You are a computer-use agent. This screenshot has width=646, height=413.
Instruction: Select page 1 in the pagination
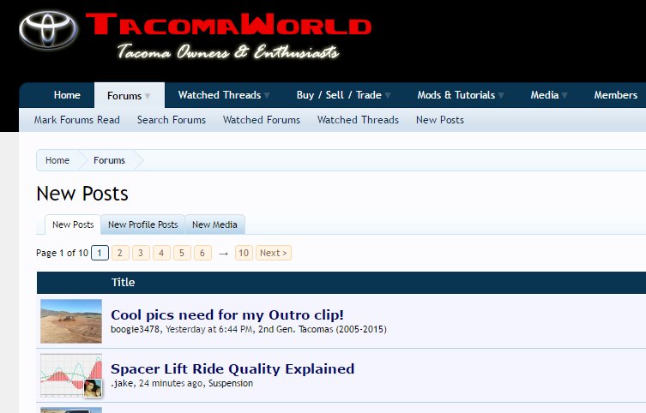(x=100, y=253)
